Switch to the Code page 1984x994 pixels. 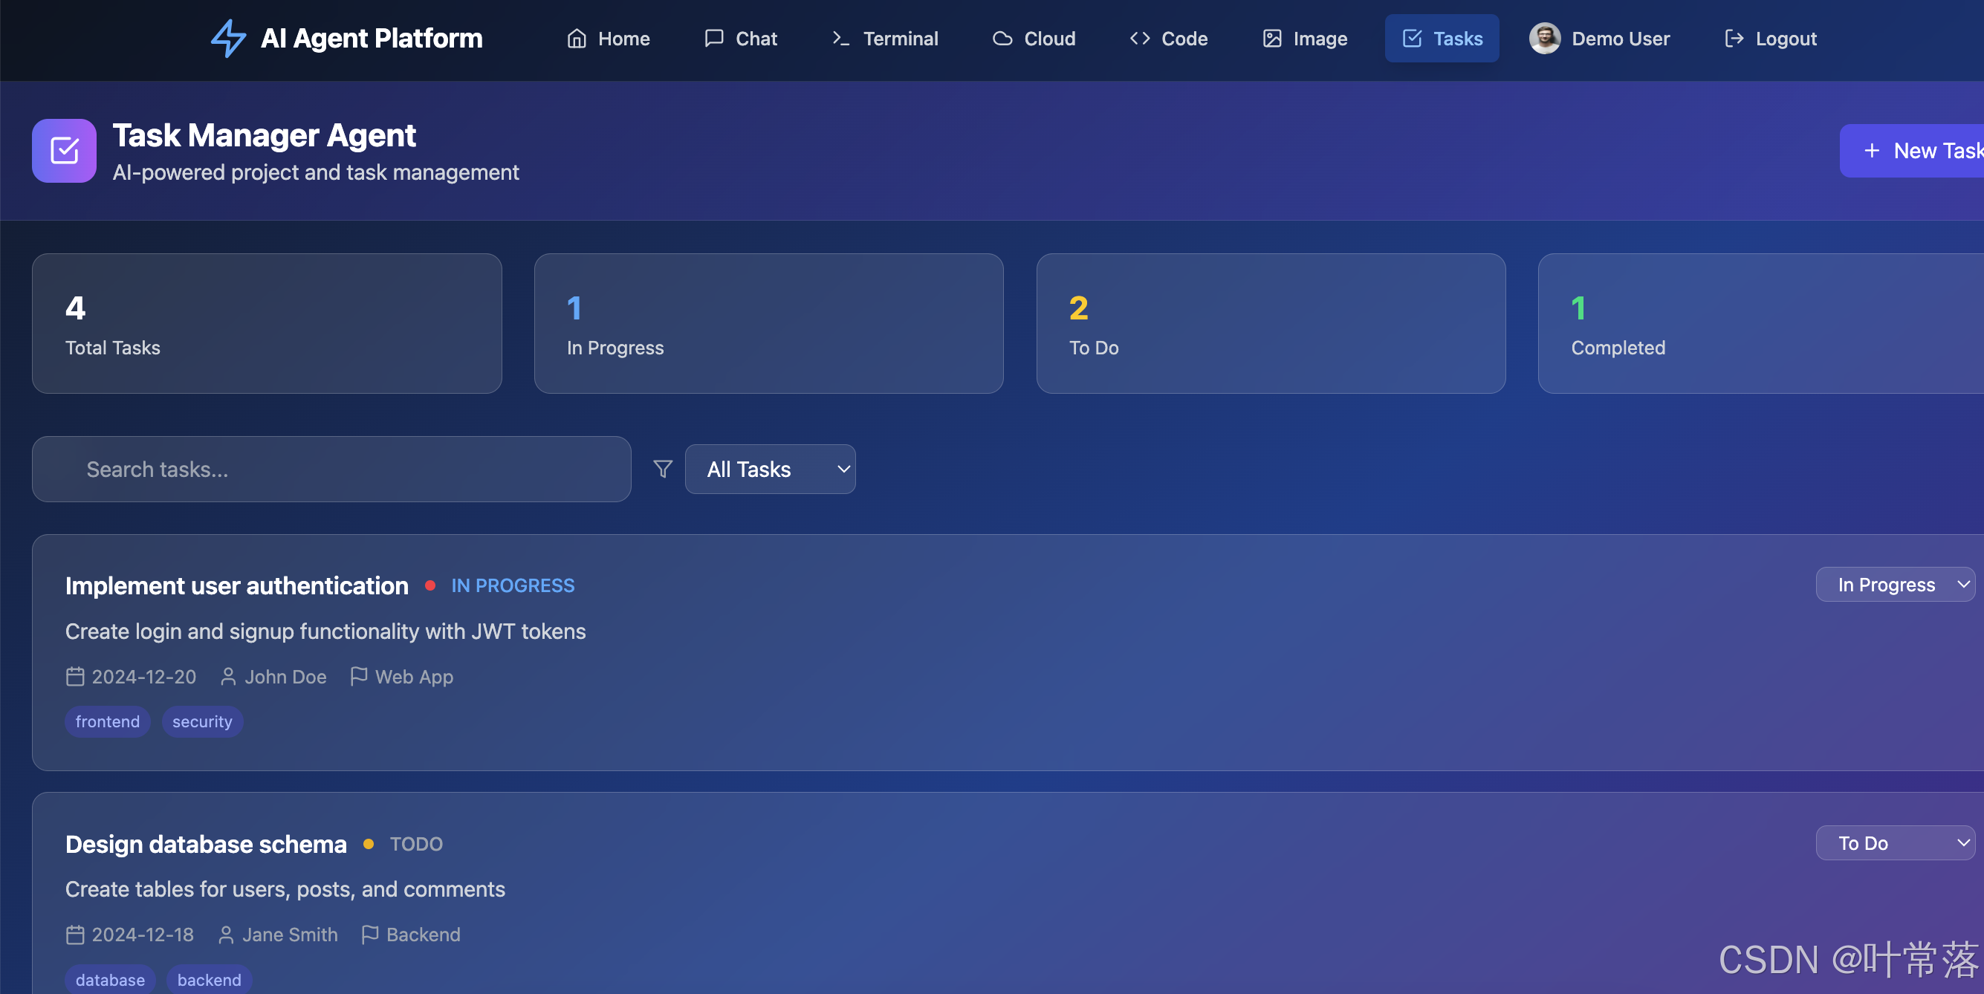(x=1168, y=39)
